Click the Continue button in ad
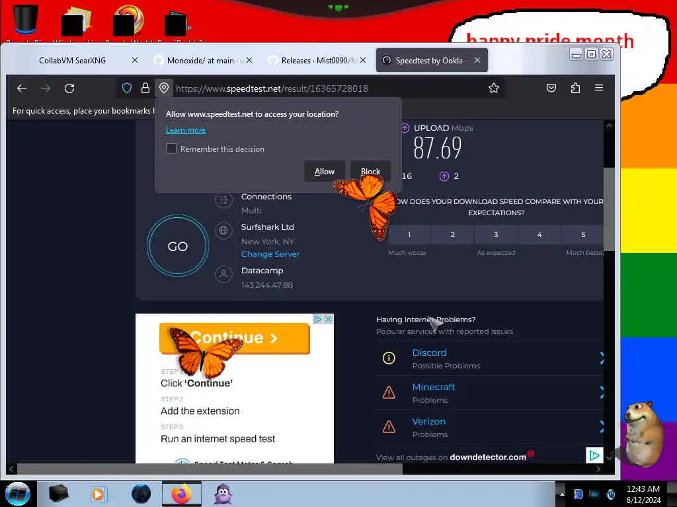 (x=235, y=338)
